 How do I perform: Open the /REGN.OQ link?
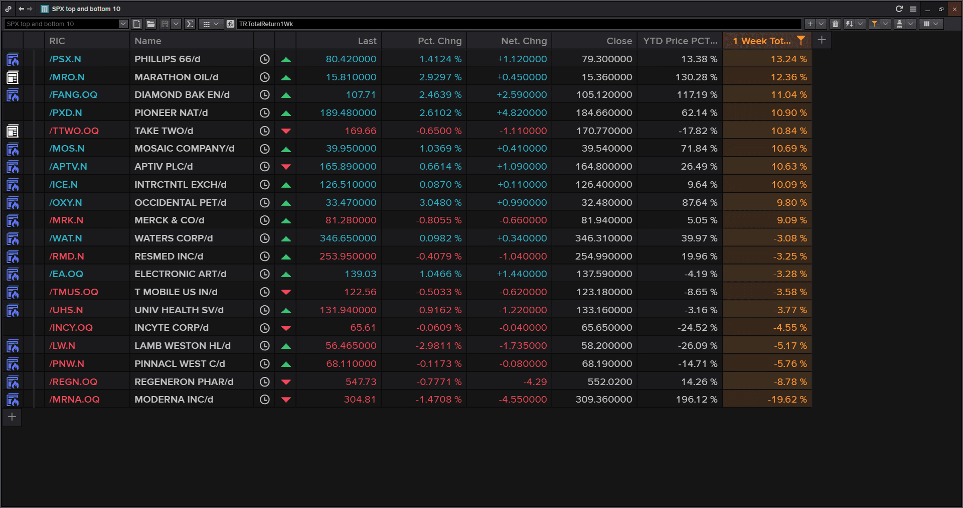tap(73, 382)
